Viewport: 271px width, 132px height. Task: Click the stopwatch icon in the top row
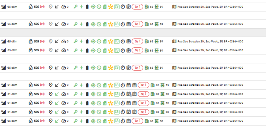tap(123, 6)
